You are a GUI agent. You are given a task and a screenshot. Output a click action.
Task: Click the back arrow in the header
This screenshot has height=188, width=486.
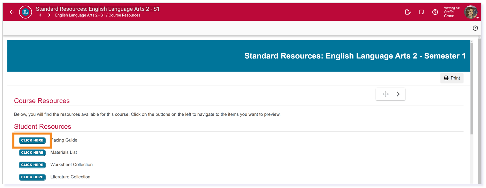[12, 12]
